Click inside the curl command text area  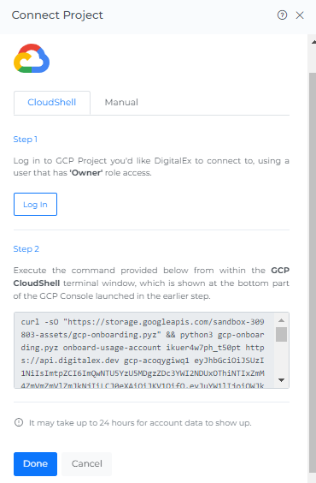click(144, 350)
